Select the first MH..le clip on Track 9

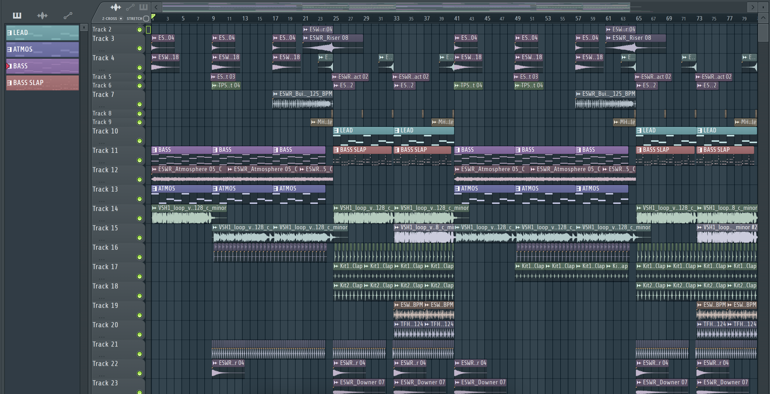pyautogui.click(x=322, y=122)
